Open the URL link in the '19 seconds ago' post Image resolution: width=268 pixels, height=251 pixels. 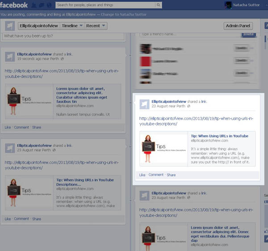(62, 74)
